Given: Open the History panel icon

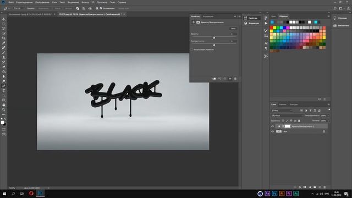Looking at the screenshot, I should pos(266,18).
